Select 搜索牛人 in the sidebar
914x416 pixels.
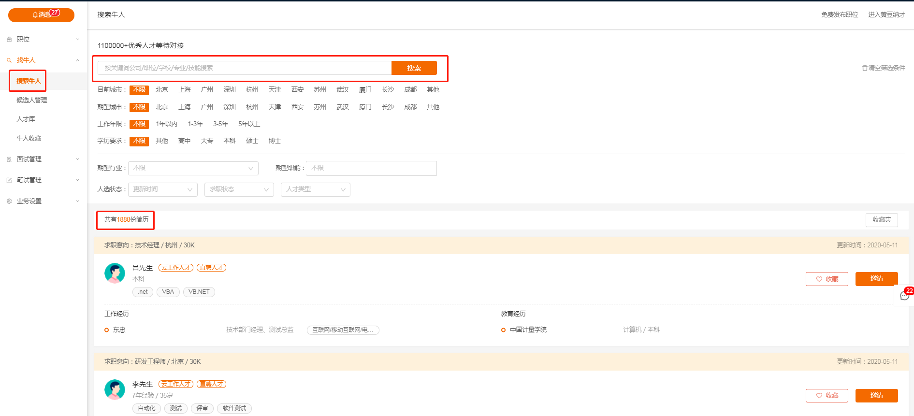point(29,81)
